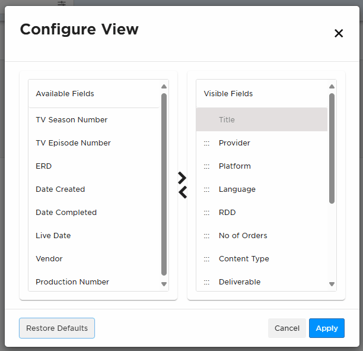363x351 pixels.
Task: Click Visible Fields scrollbar up arrow
Action: coord(332,87)
